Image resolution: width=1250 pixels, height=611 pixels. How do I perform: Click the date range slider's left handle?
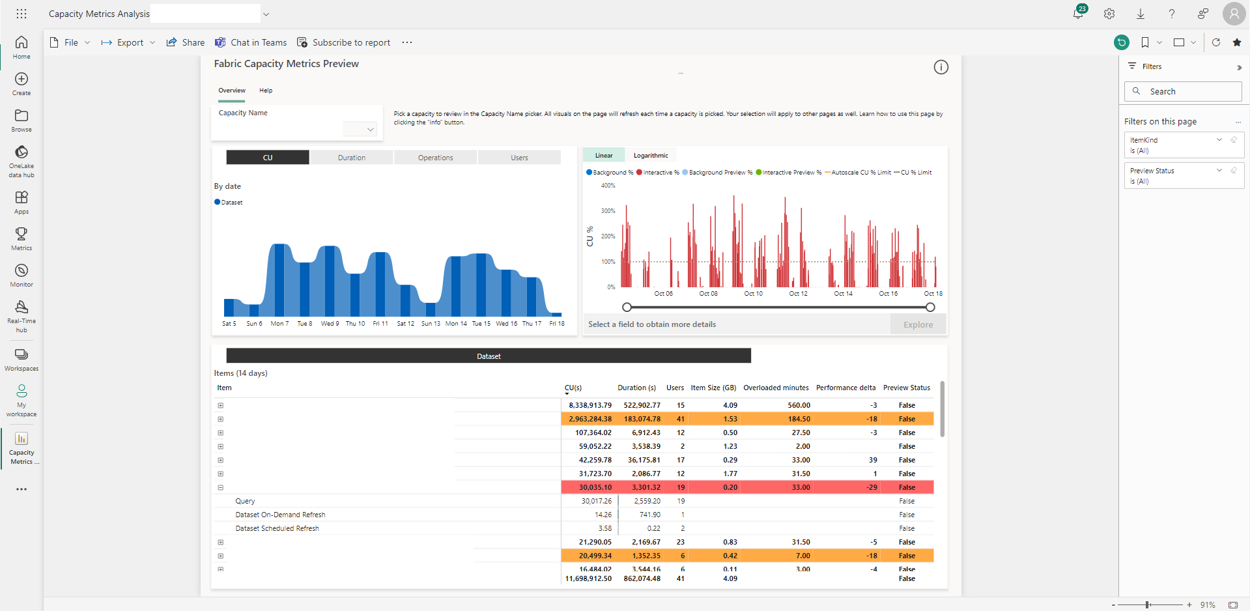coord(627,307)
